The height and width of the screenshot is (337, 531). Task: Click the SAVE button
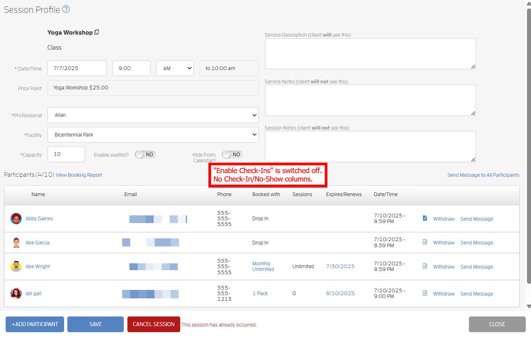pyautogui.click(x=96, y=324)
